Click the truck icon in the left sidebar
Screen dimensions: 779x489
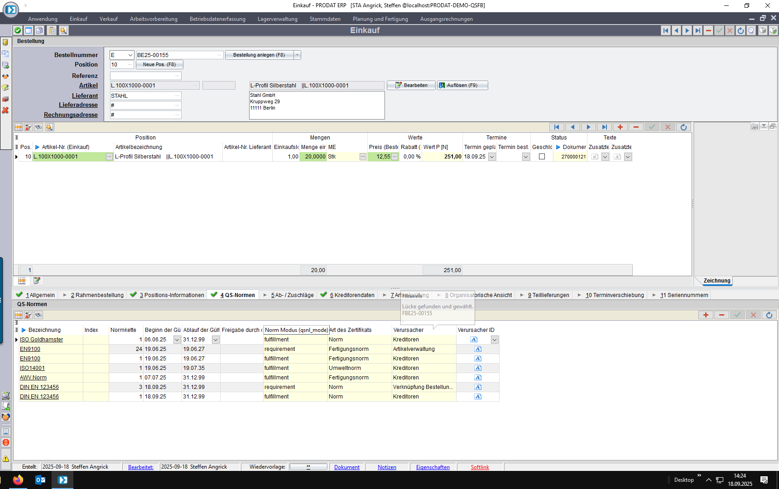[5, 99]
